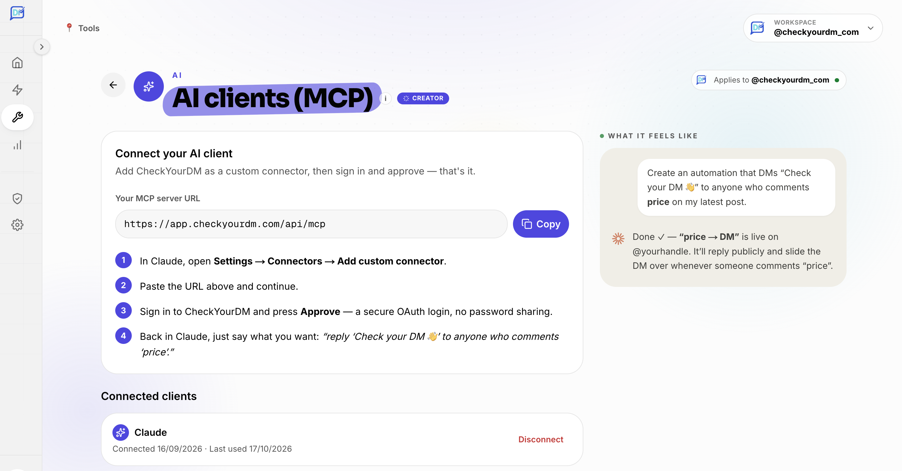Click the Applies to @checkyourdm_com pill
This screenshot has height=471, width=902.
769,80
